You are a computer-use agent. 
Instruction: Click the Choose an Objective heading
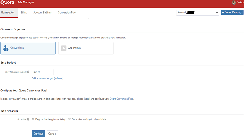(x=13, y=29)
